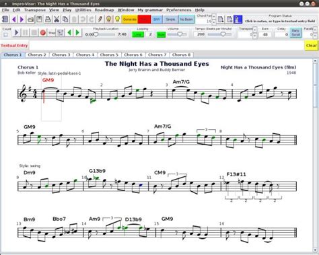Save the leadsheet with floppy disk icon
The image size is (319, 255).
pos(39,20)
